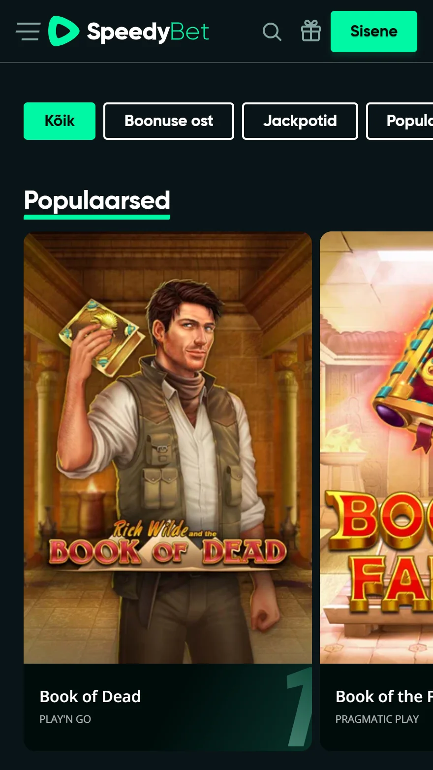This screenshot has width=433, height=770.
Task: Select the Jackpotid filter tab
Action: (300, 121)
